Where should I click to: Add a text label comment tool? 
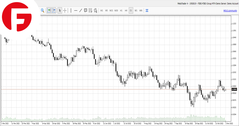coord(86,10)
